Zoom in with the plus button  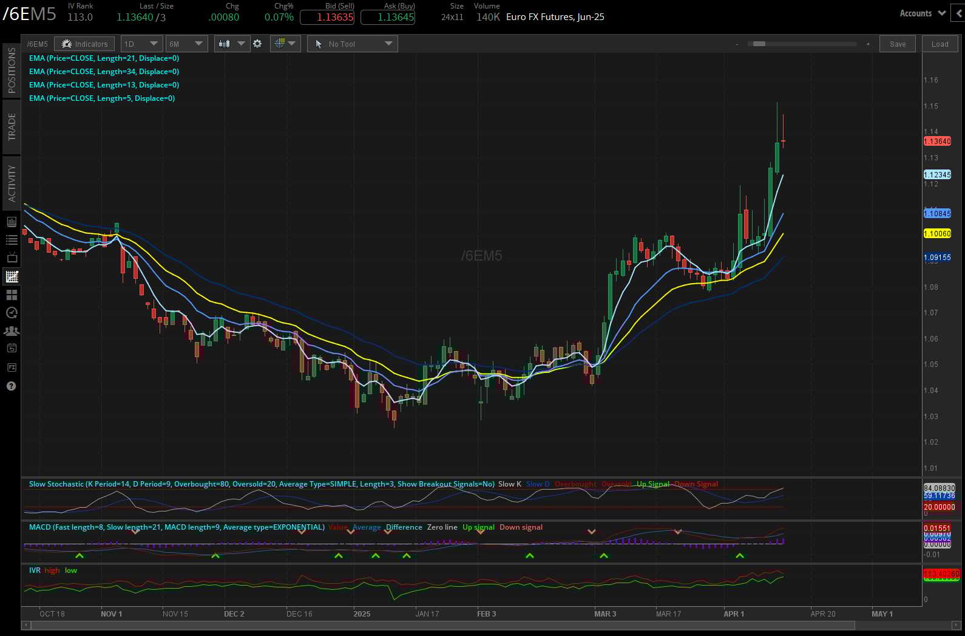pos(868,44)
